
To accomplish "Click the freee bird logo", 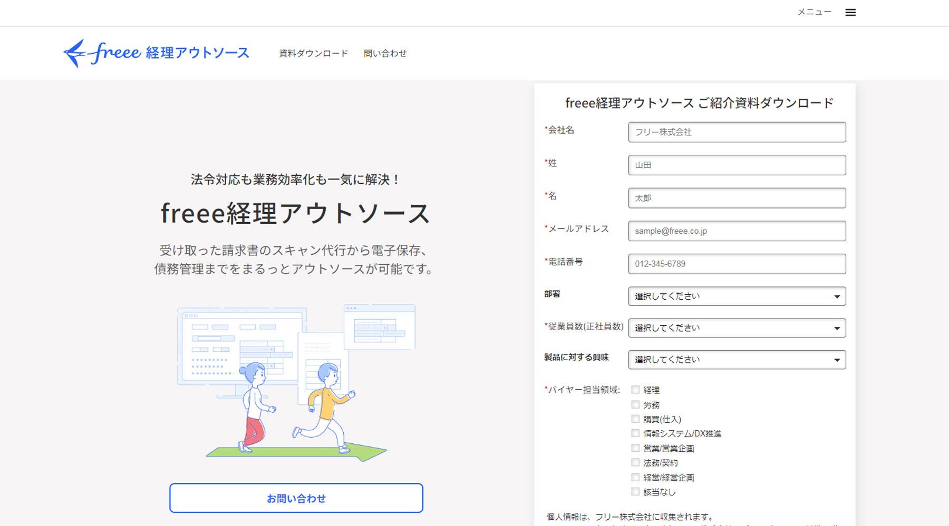I will (x=156, y=53).
